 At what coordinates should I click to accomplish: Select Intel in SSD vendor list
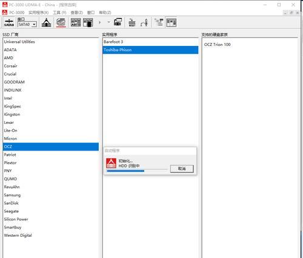tap(51, 98)
